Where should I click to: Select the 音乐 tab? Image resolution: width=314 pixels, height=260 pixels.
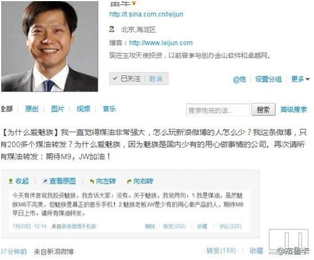[x=109, y=109]
